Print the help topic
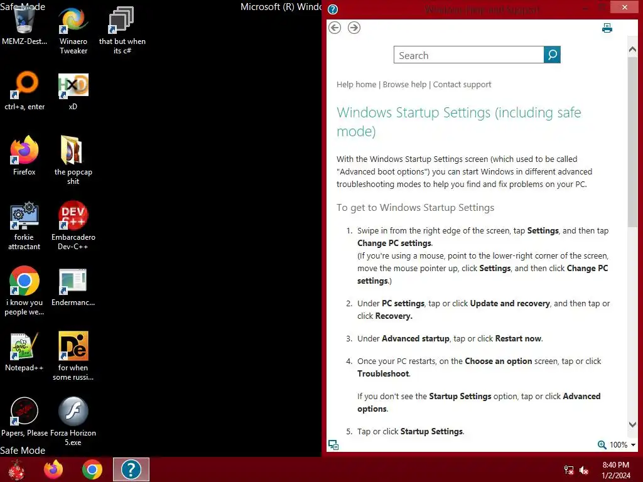The width and height of the screenshot is (643, 482). point(607,28)
